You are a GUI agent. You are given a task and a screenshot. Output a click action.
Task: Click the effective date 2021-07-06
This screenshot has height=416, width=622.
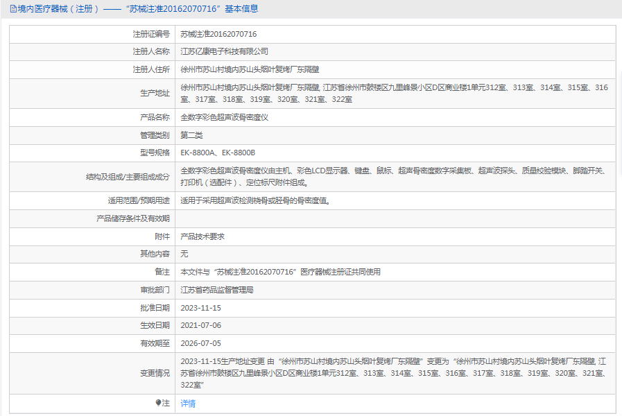(x=200, y=326)
